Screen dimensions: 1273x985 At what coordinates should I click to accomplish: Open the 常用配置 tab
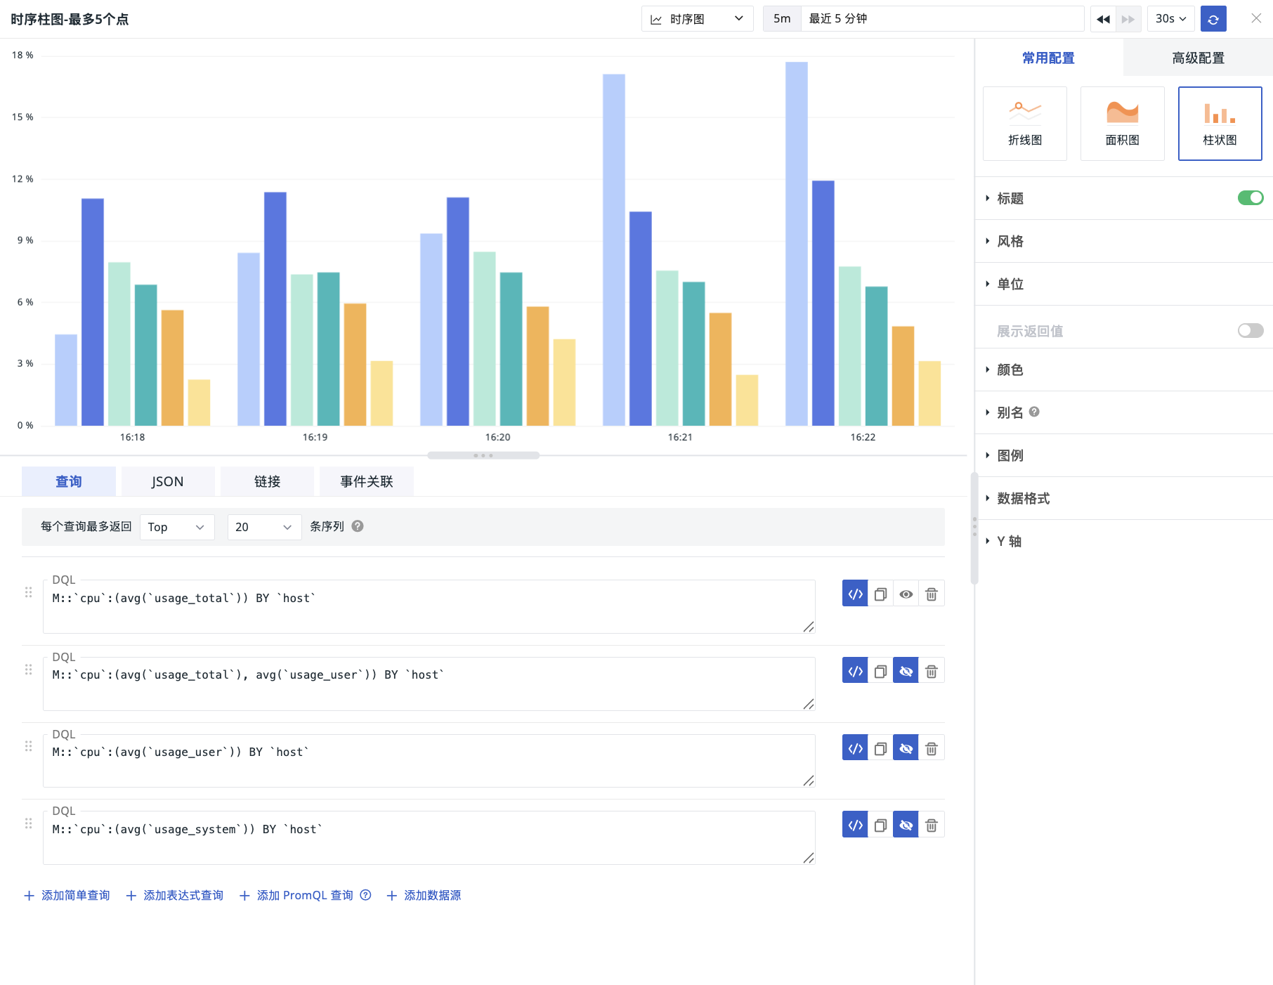click(1049, 58)
